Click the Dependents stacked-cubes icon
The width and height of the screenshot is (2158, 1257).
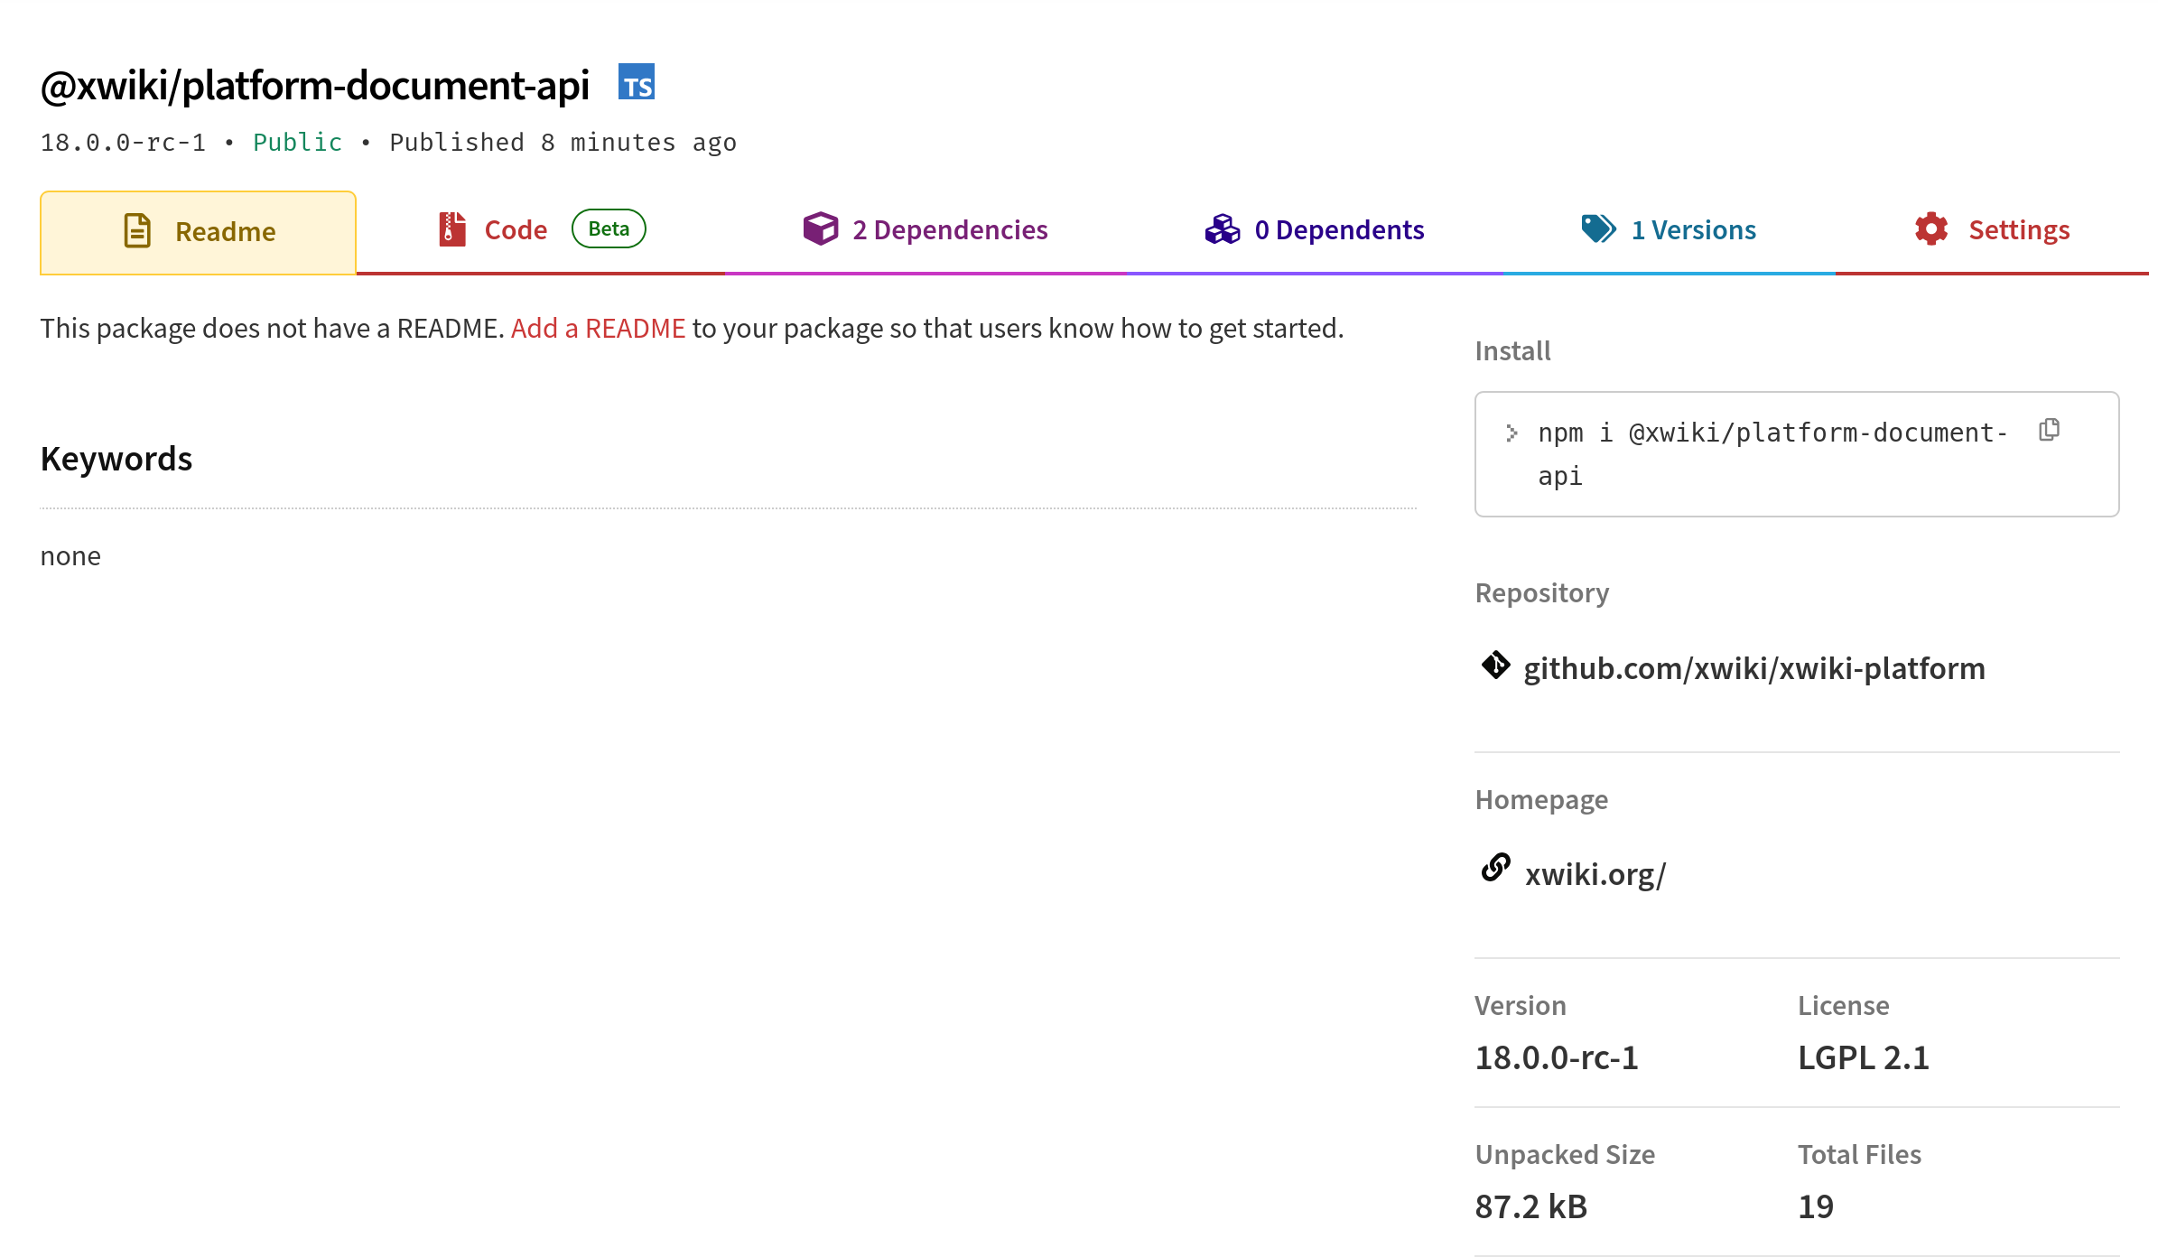click(x=1223, y=229)
